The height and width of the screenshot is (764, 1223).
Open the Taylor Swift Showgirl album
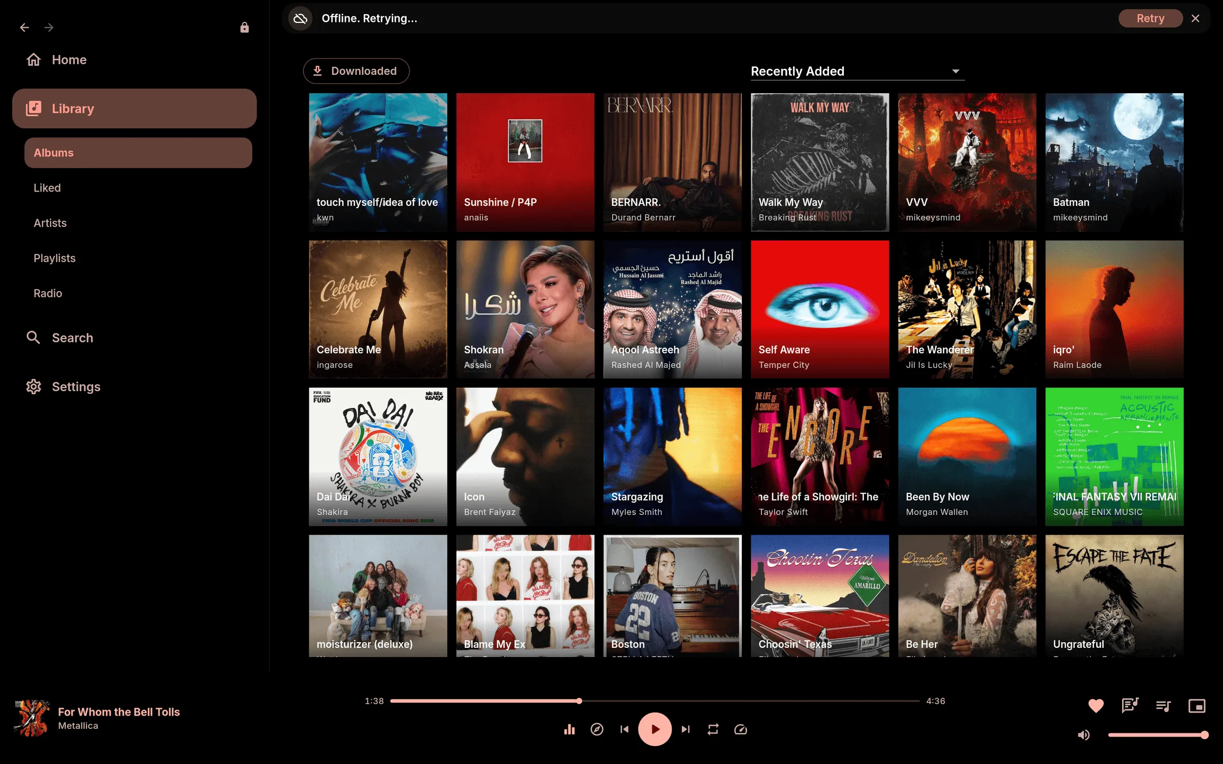tap(820, 456)
